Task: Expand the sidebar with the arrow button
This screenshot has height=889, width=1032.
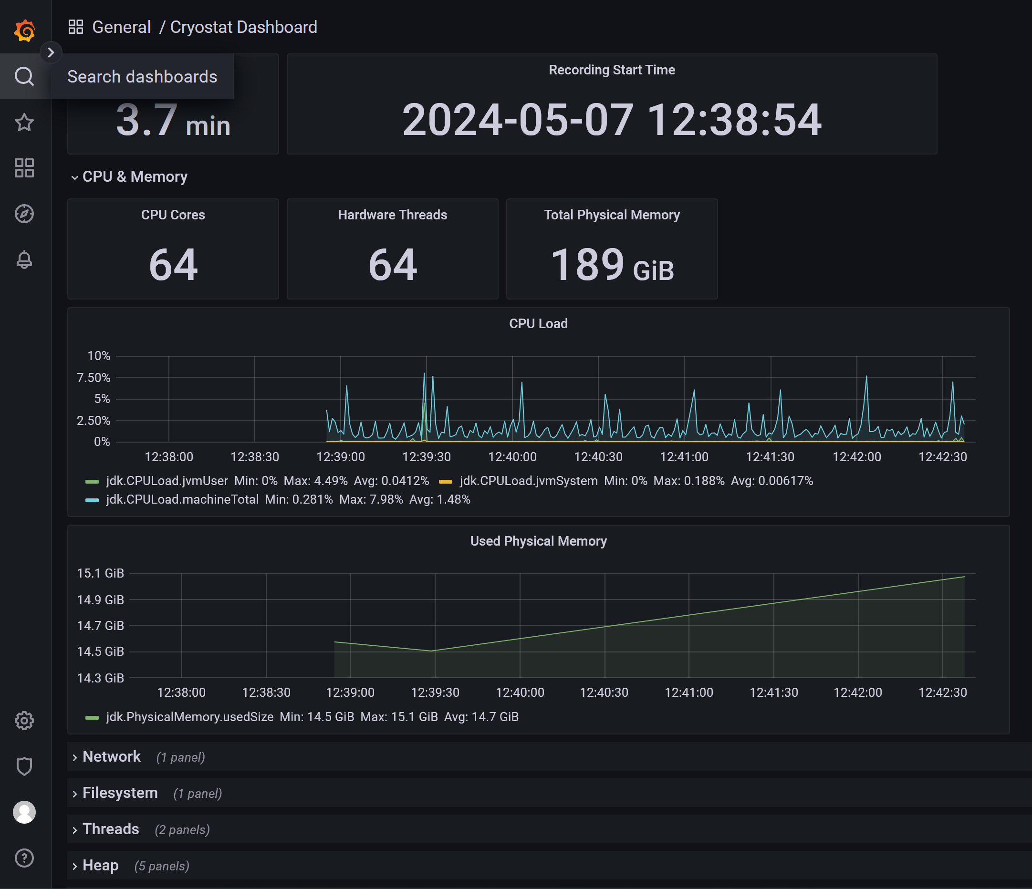Action: click(51, 52)
